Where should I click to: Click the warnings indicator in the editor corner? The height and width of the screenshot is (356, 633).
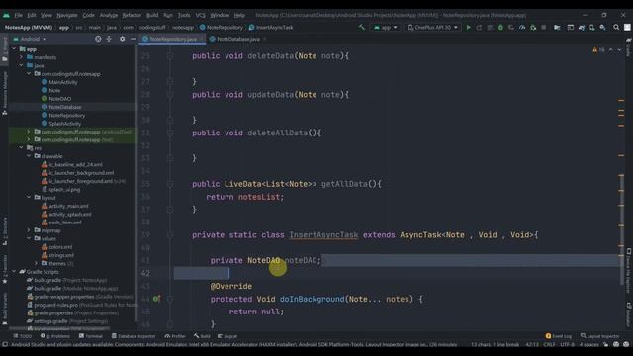point(598,49)
